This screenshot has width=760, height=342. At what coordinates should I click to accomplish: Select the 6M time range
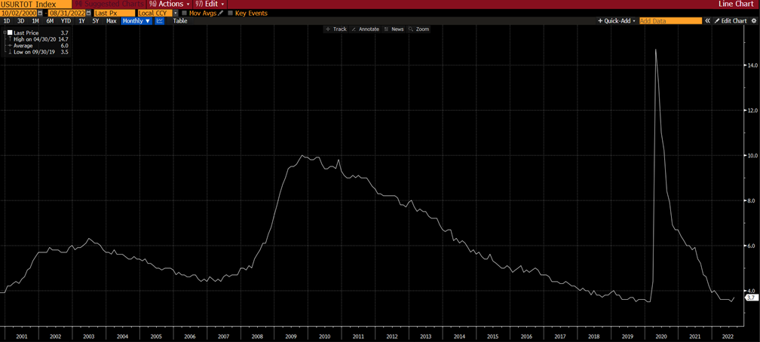pos(50,21)
